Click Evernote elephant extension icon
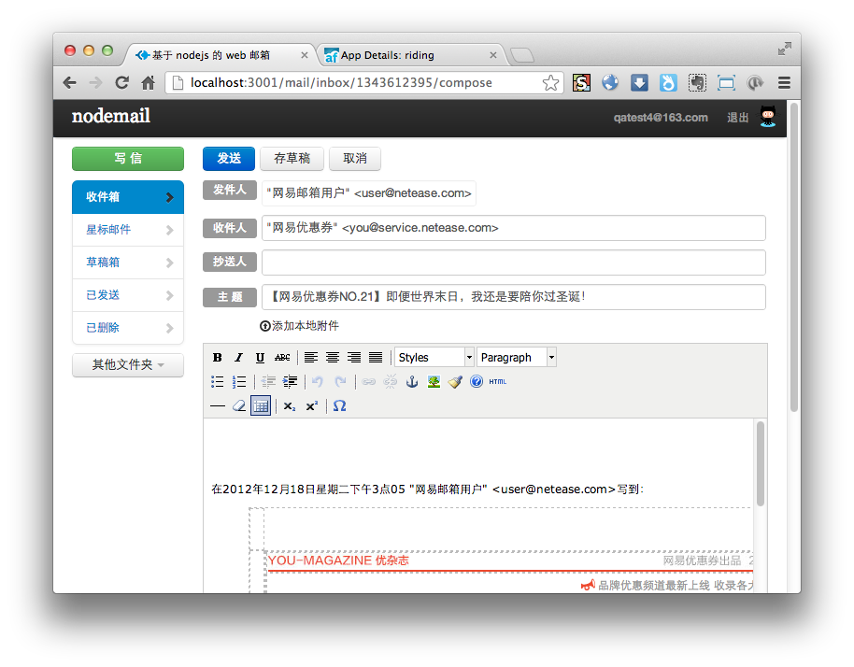Image resolution: width=854 pixels, height=667 pixels. [x=697, y=83]
